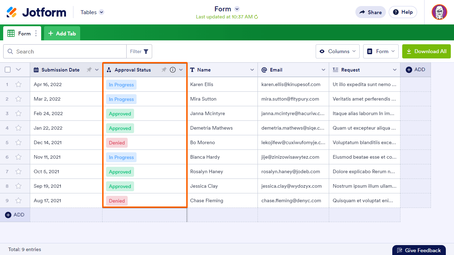Click the pin icon on Submission Date column
The height and width of the screenshot is (255, 454).
[x=89, y=70]
